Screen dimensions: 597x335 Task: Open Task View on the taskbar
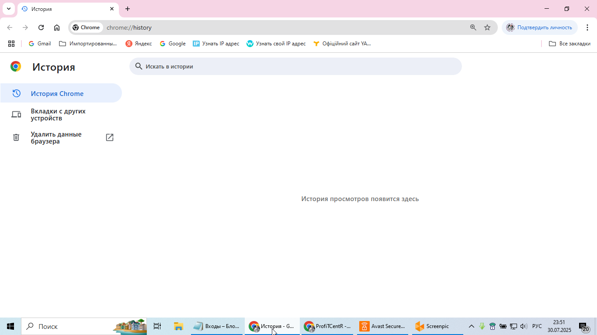tap(157, 326)
